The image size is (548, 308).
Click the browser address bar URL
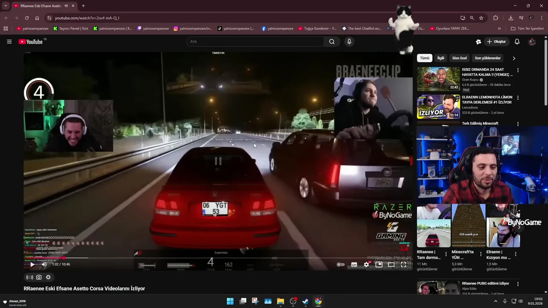click(87, 18)
